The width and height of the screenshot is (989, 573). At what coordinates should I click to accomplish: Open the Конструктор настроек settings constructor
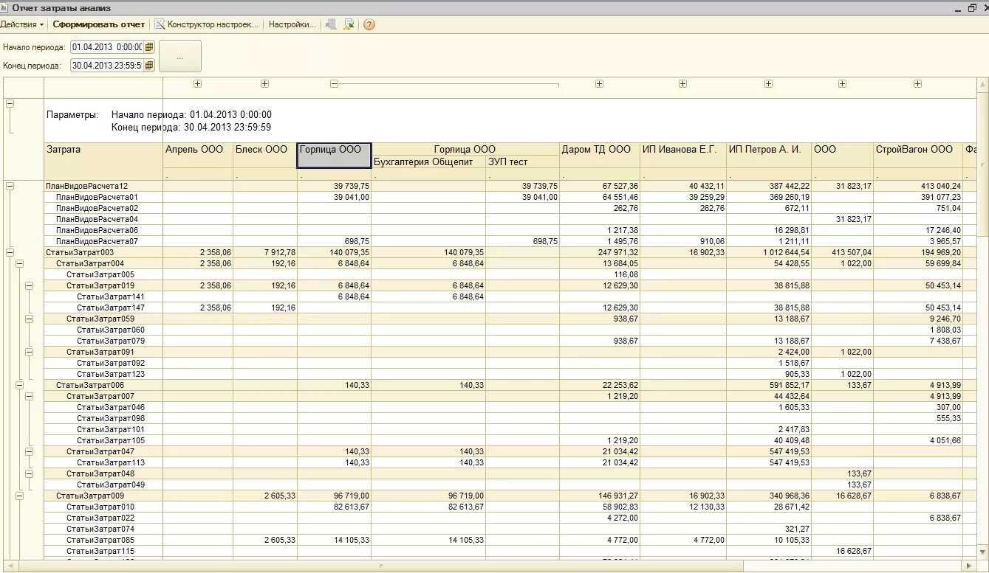coord(207,24)
